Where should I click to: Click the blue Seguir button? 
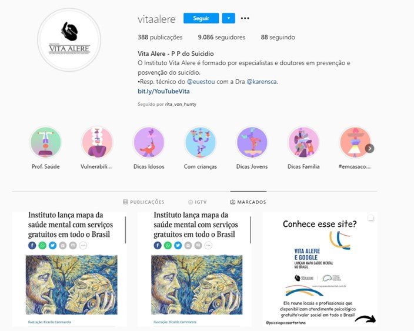click(201, 18)
